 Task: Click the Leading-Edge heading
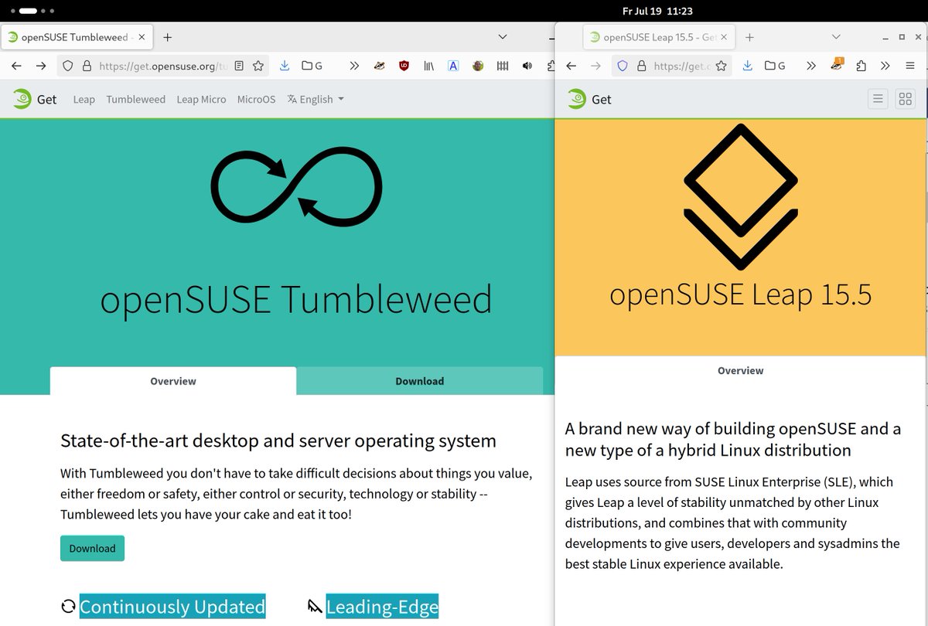tap(382, 607)
